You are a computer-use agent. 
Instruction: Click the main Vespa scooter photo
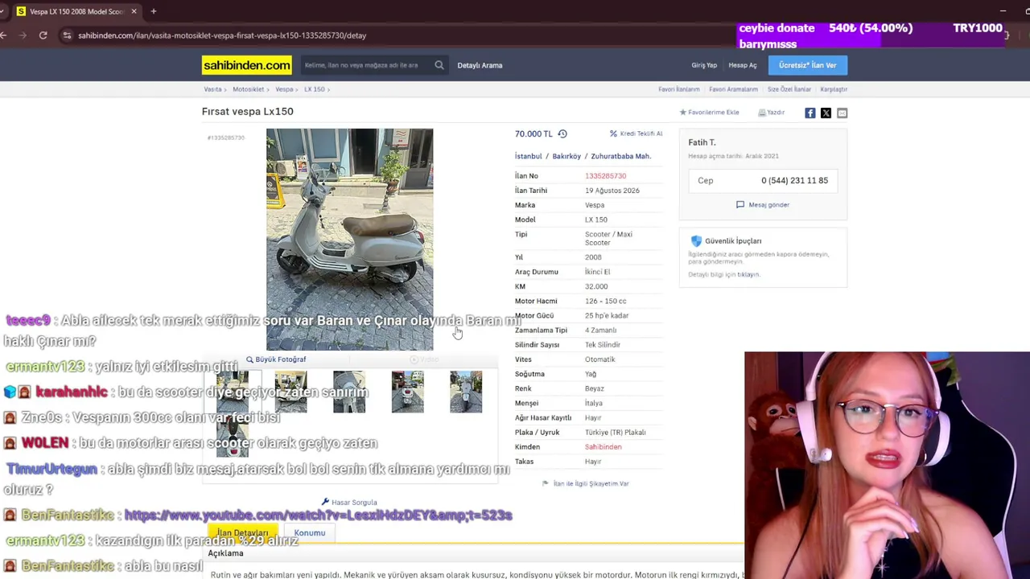point(349,240)
